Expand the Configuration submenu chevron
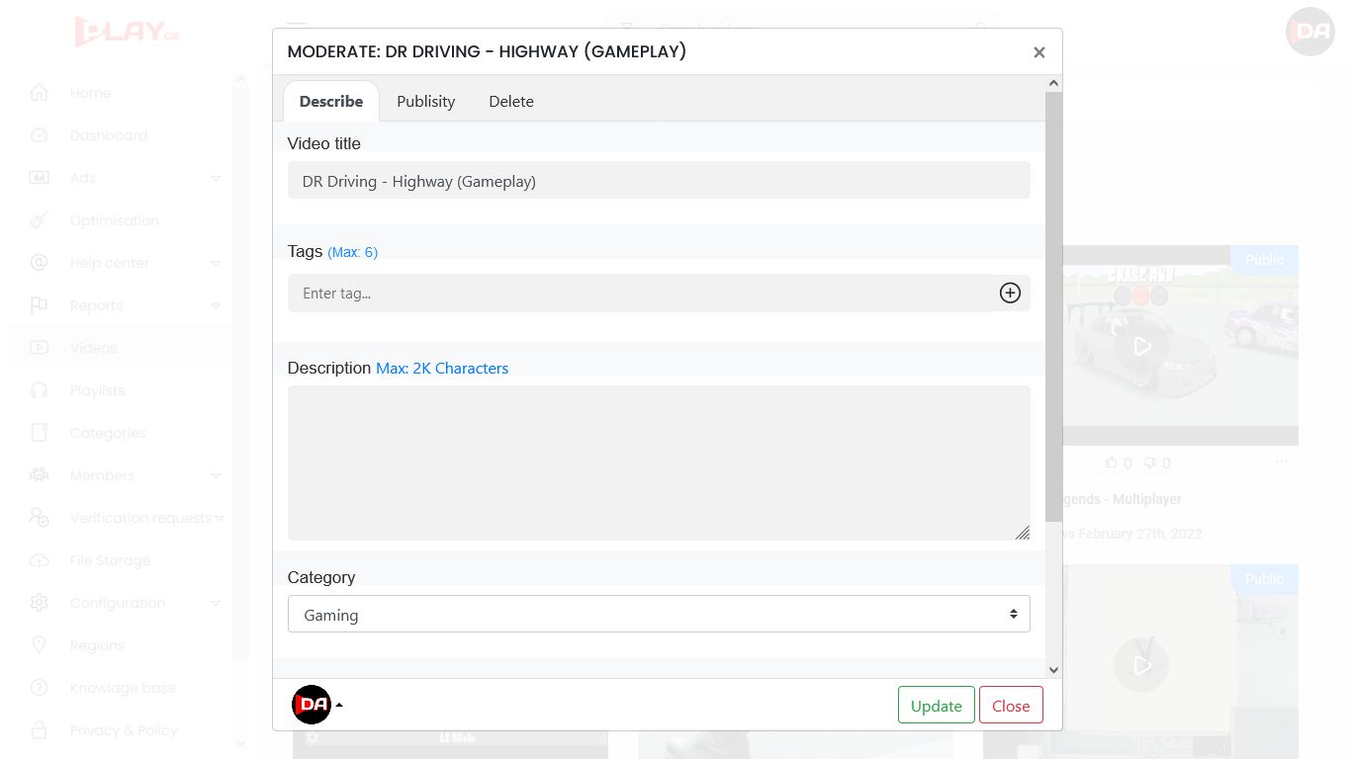 click(216, 603)
